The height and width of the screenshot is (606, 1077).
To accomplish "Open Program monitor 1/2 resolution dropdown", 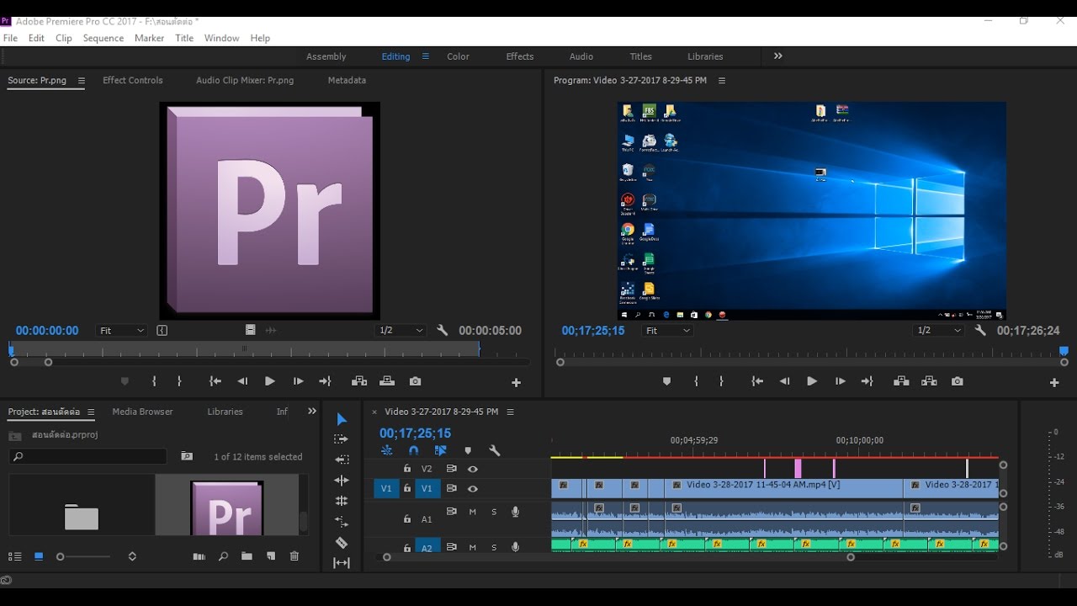I will tap(937, 331).
